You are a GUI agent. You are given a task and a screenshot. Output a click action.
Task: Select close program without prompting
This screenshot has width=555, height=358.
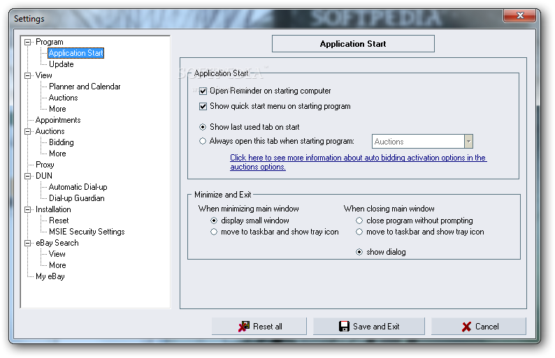359,221
